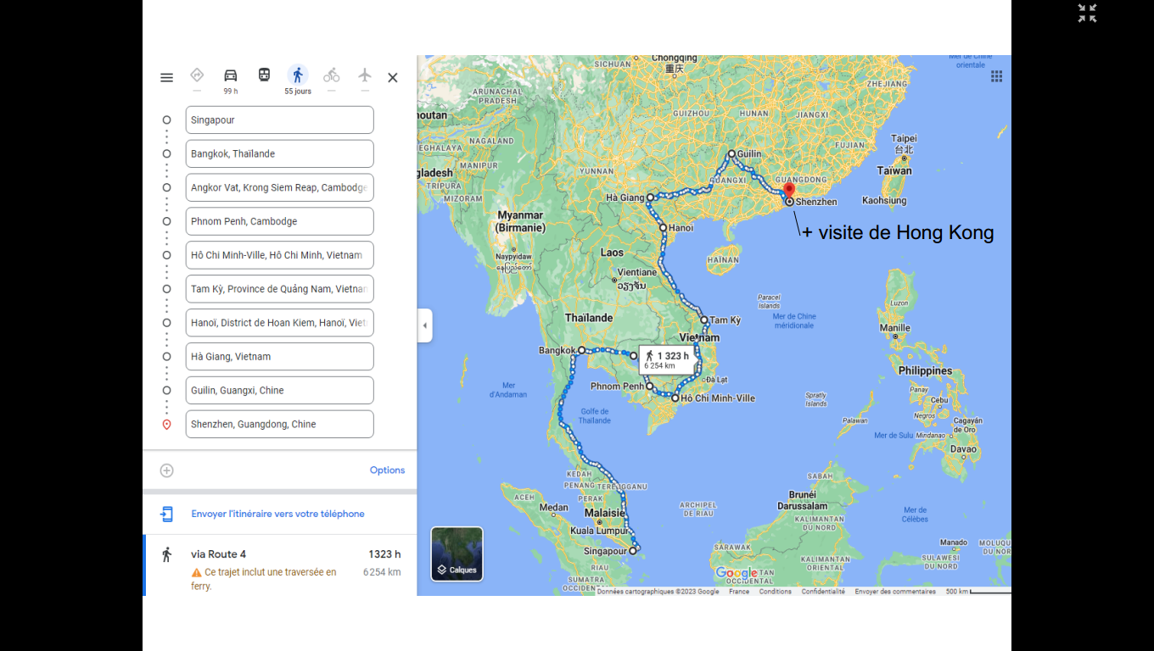Add a destination with plus icon

pyautogui.click(x=167, y=470)
